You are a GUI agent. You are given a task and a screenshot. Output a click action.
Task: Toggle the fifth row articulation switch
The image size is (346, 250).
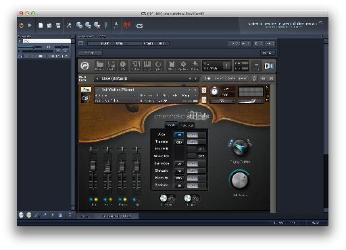[196, 164]
